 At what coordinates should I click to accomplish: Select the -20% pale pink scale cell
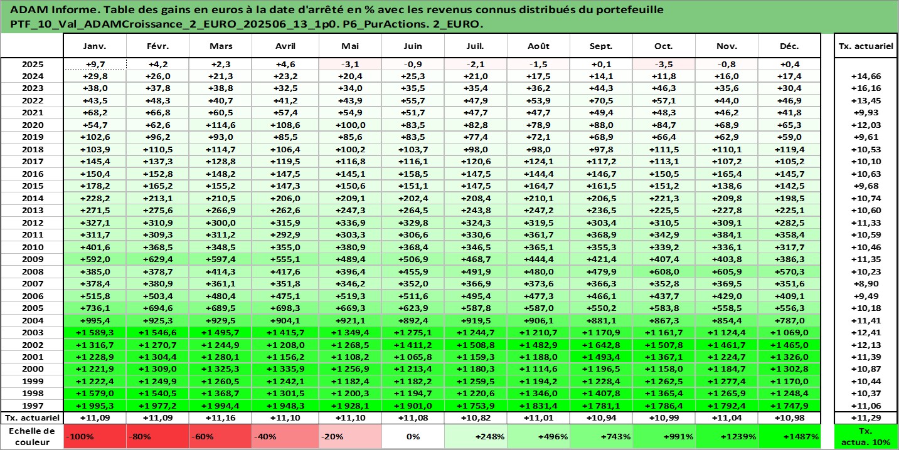350,436
